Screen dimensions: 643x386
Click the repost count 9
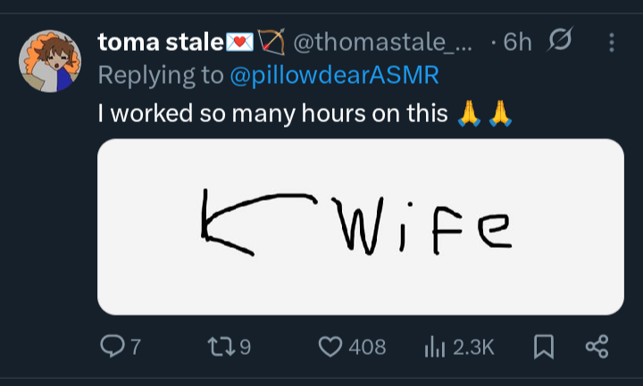click(x=245, y=347)
